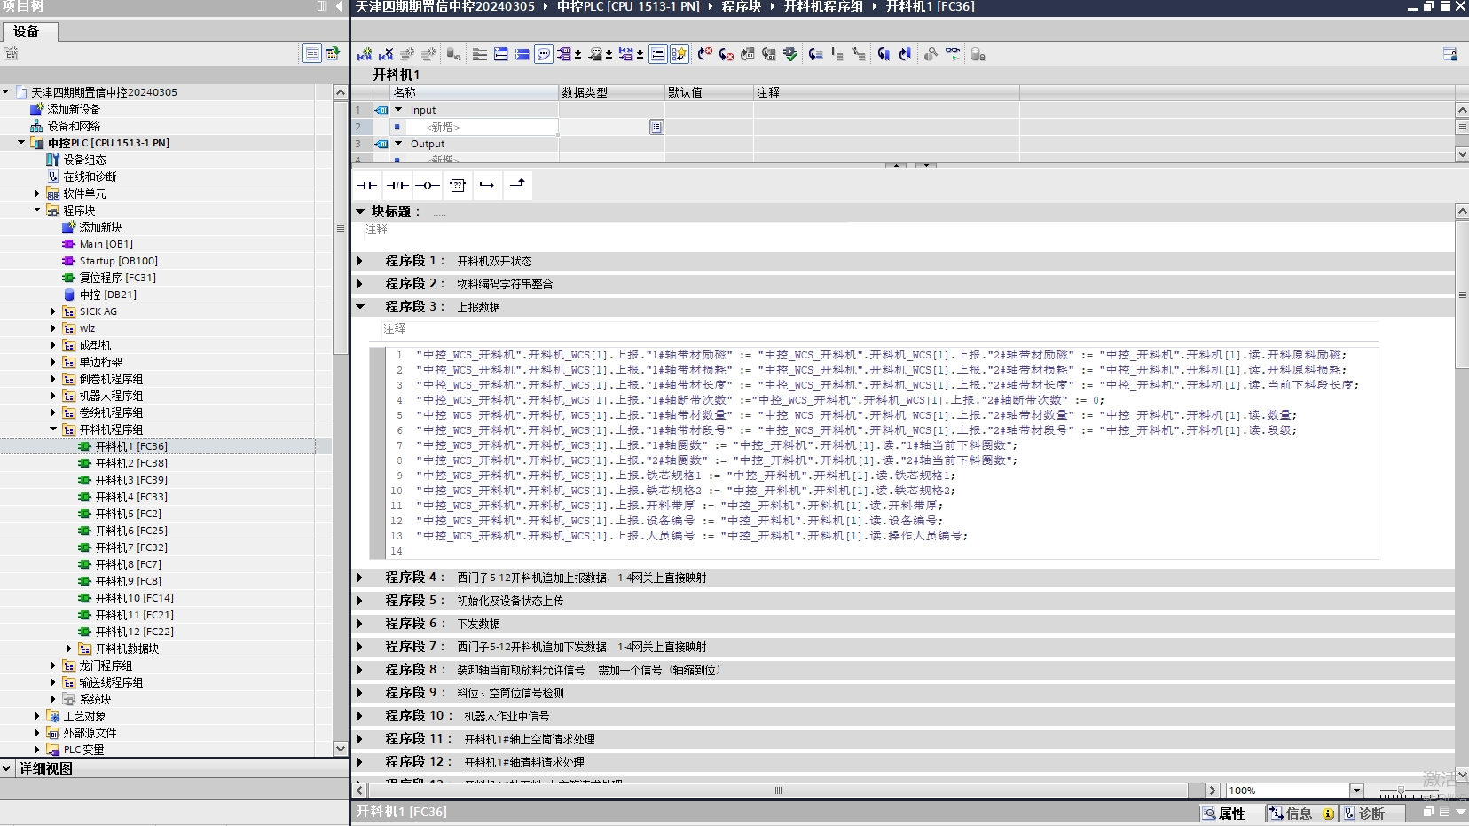1469x826 pixels.
Task: Click the open all networks icon
Action: pyautogui.click(x=501, y=54)
